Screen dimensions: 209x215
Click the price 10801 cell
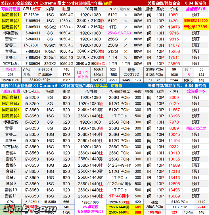174,15
